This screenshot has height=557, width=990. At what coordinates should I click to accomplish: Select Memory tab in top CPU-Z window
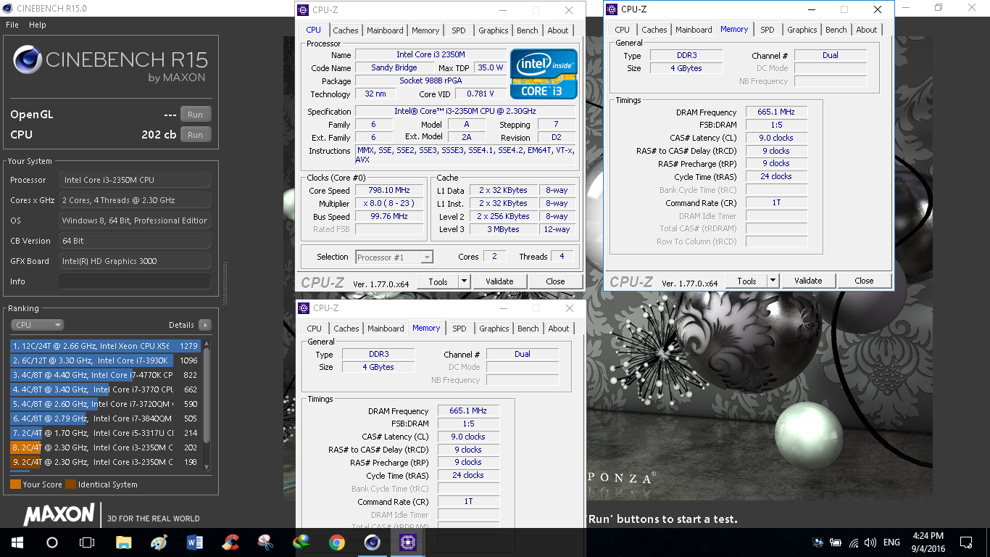pyautogui.click(x=425, y=30)
